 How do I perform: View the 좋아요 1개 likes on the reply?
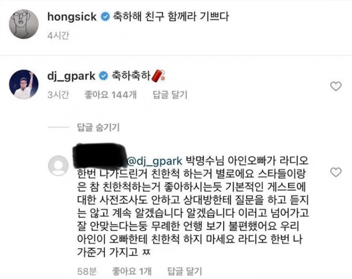(x=132, y=271)
